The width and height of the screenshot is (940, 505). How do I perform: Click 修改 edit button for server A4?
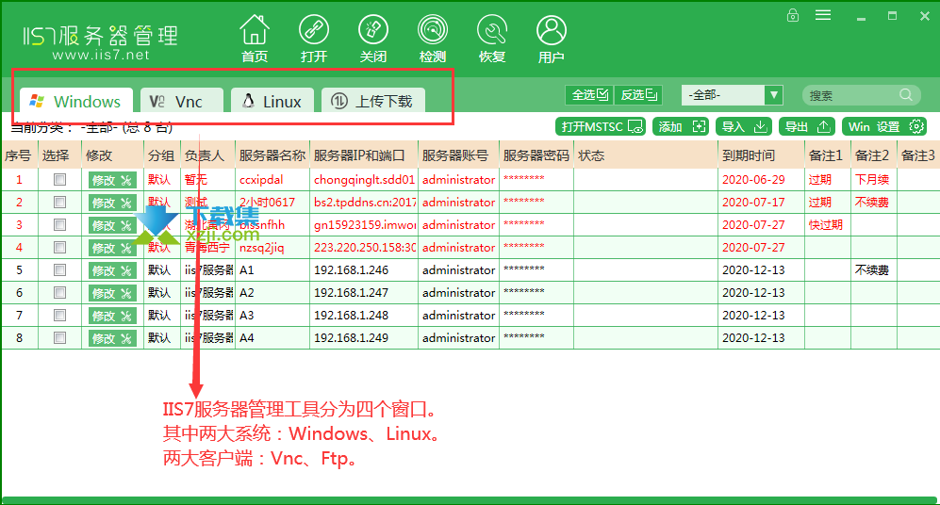[112, 338]
